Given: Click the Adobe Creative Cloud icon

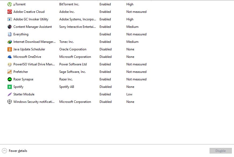Looking at the screenshot, I should pyautogui.click(x=10, y=12).
